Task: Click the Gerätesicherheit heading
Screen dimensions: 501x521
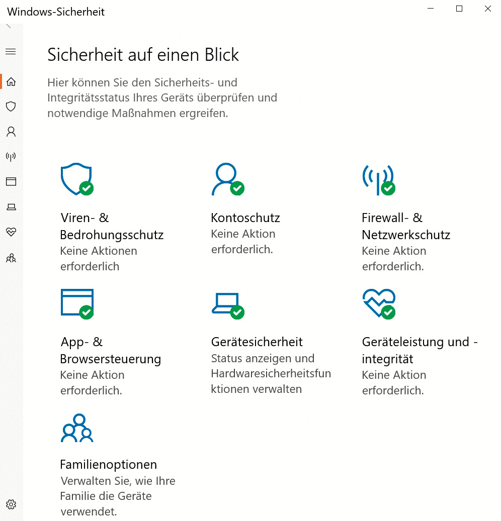Action: [257, 342]
